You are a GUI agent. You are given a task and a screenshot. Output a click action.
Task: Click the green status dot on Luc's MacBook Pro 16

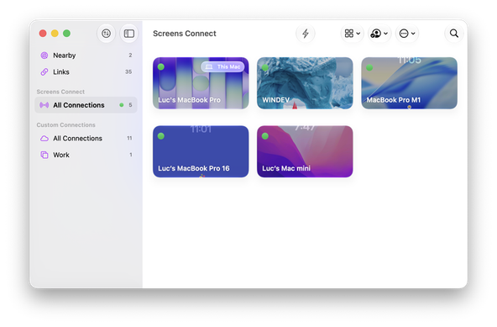tap(161, 136)
